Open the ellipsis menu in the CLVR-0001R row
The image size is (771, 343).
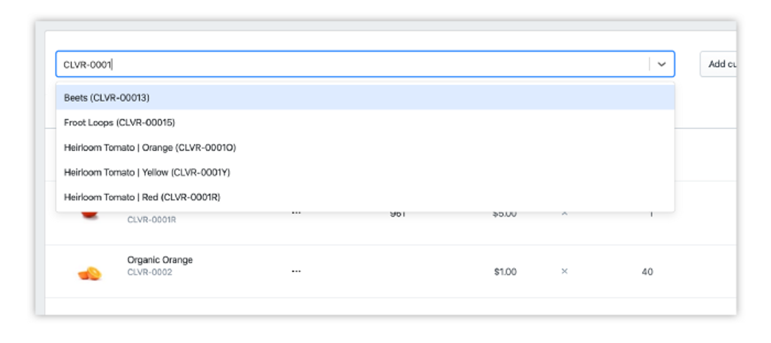(x=296, y=213)
